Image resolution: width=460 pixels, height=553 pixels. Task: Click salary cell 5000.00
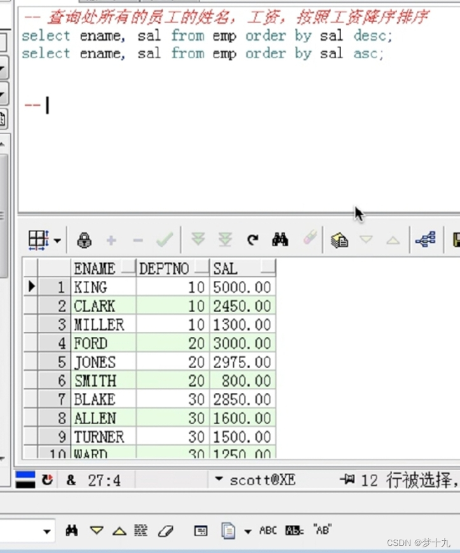click(x=243, y=287)
